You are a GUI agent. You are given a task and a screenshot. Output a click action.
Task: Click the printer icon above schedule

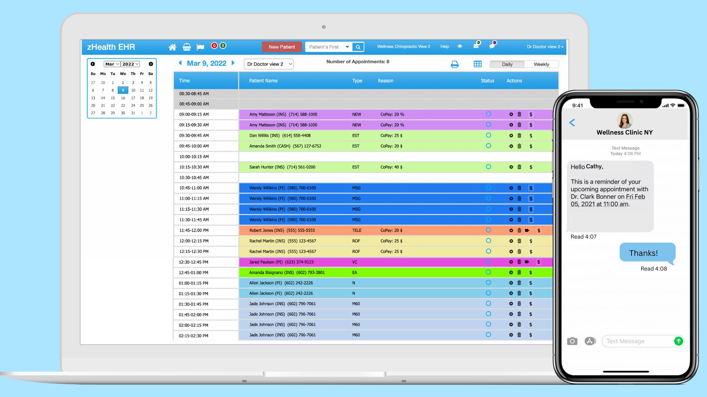[x=455, y=64]
